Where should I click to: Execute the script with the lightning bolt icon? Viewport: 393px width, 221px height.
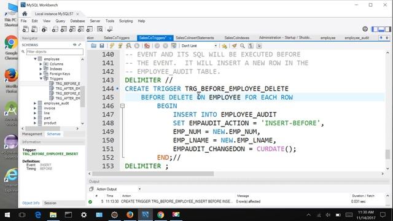(112, 46)
